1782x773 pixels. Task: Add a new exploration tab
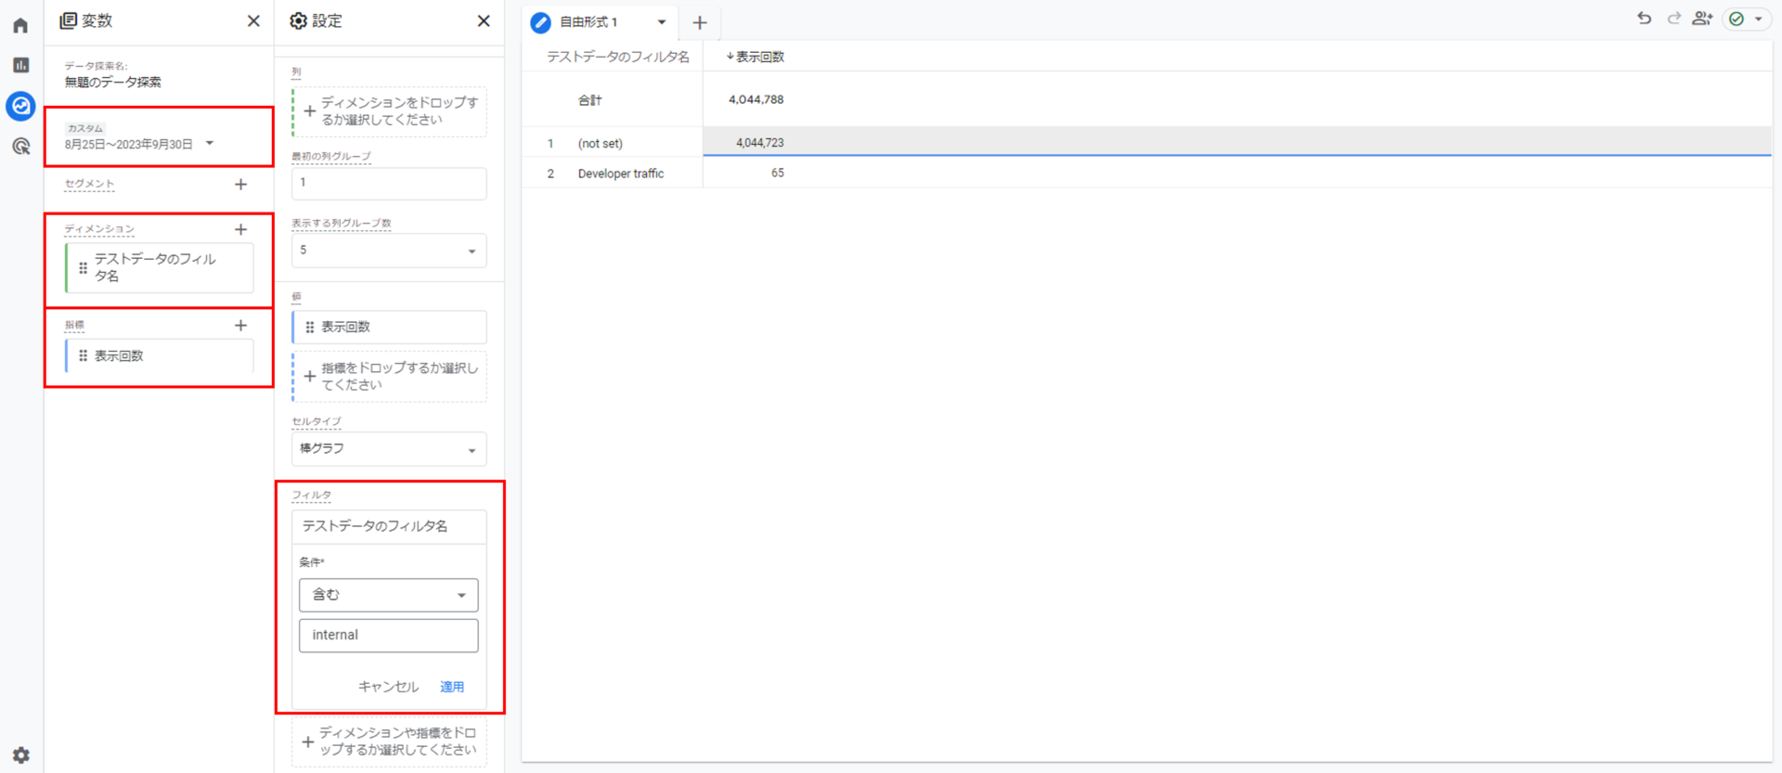[700, 22]
